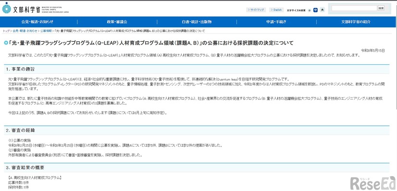Click the page title bullet icon
Viewport: 397px width, 191px height.
coord(6,43)
